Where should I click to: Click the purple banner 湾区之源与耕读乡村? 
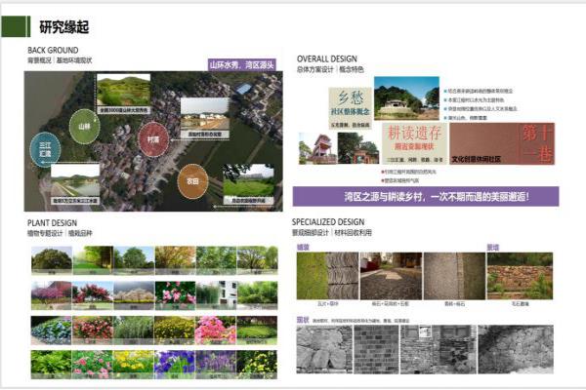426,197
